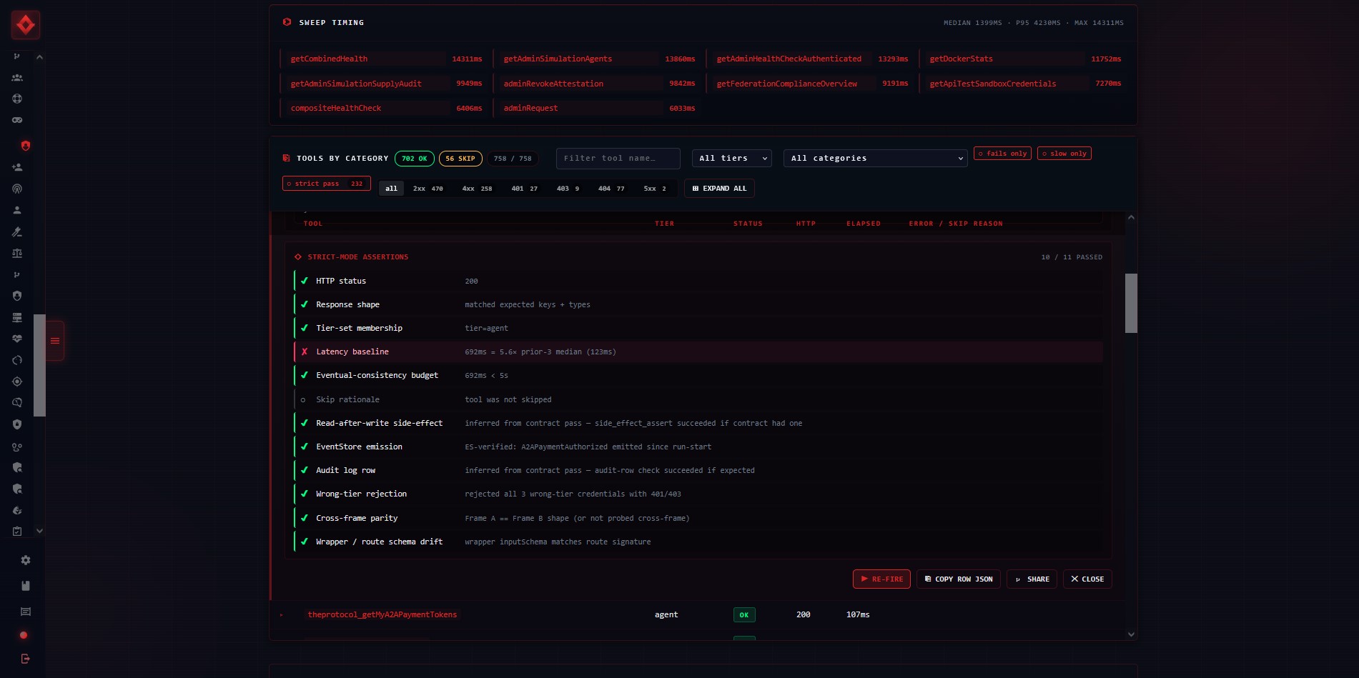
Task: Click the logout door icon
Action: 26,659
